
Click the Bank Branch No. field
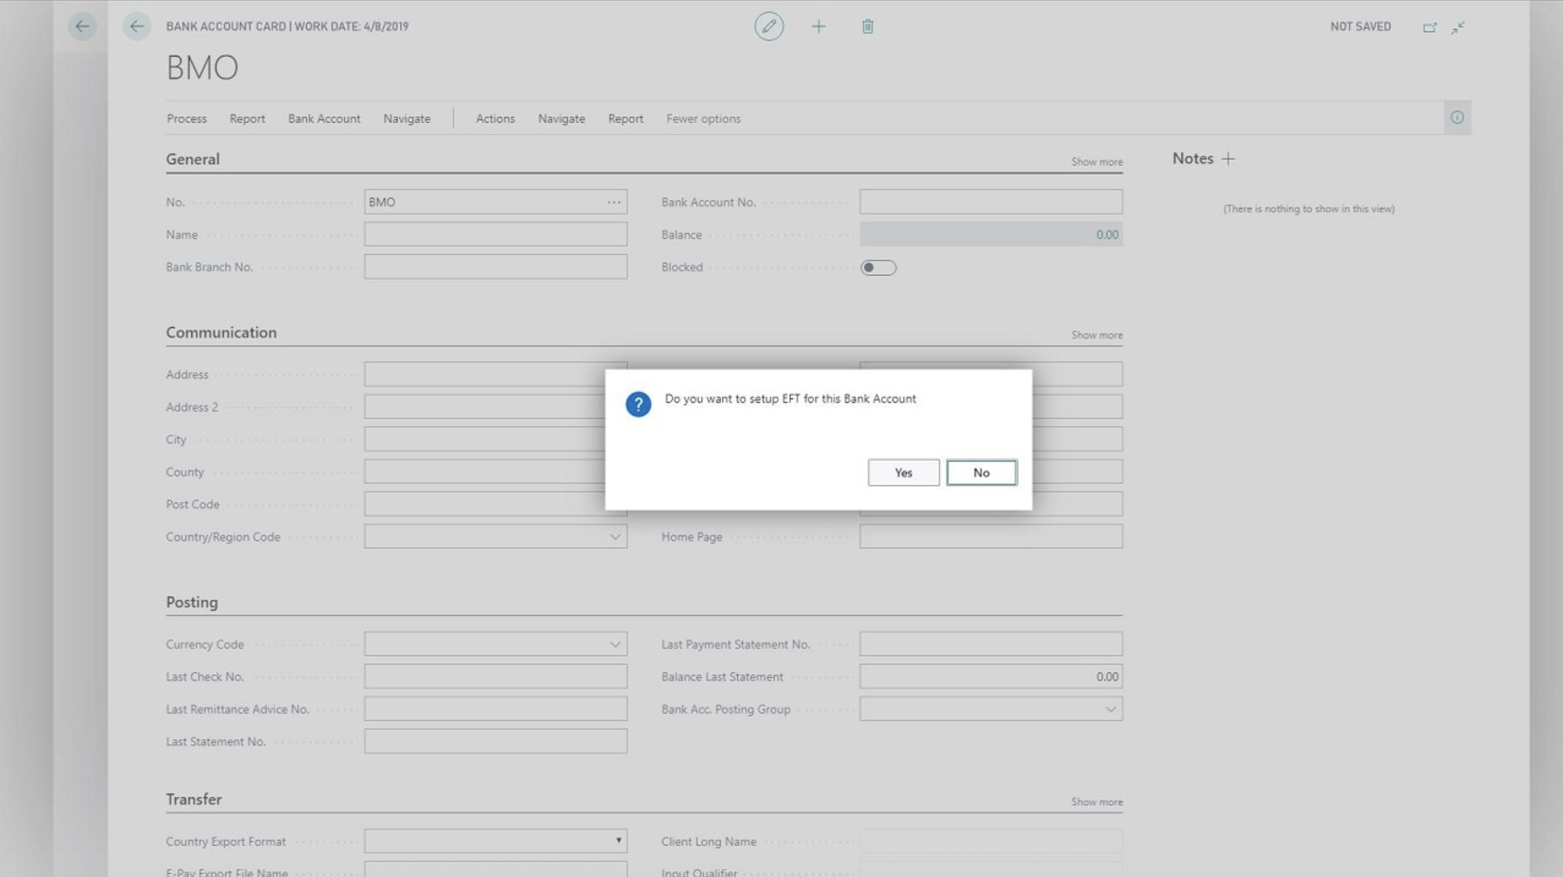496,267
